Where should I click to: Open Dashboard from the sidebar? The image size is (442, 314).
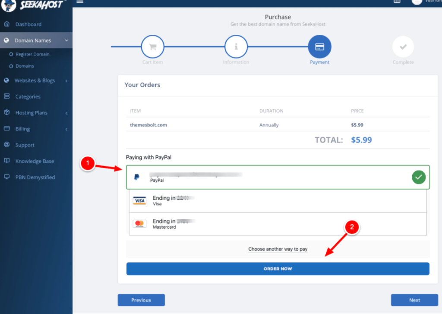(28, 25)
